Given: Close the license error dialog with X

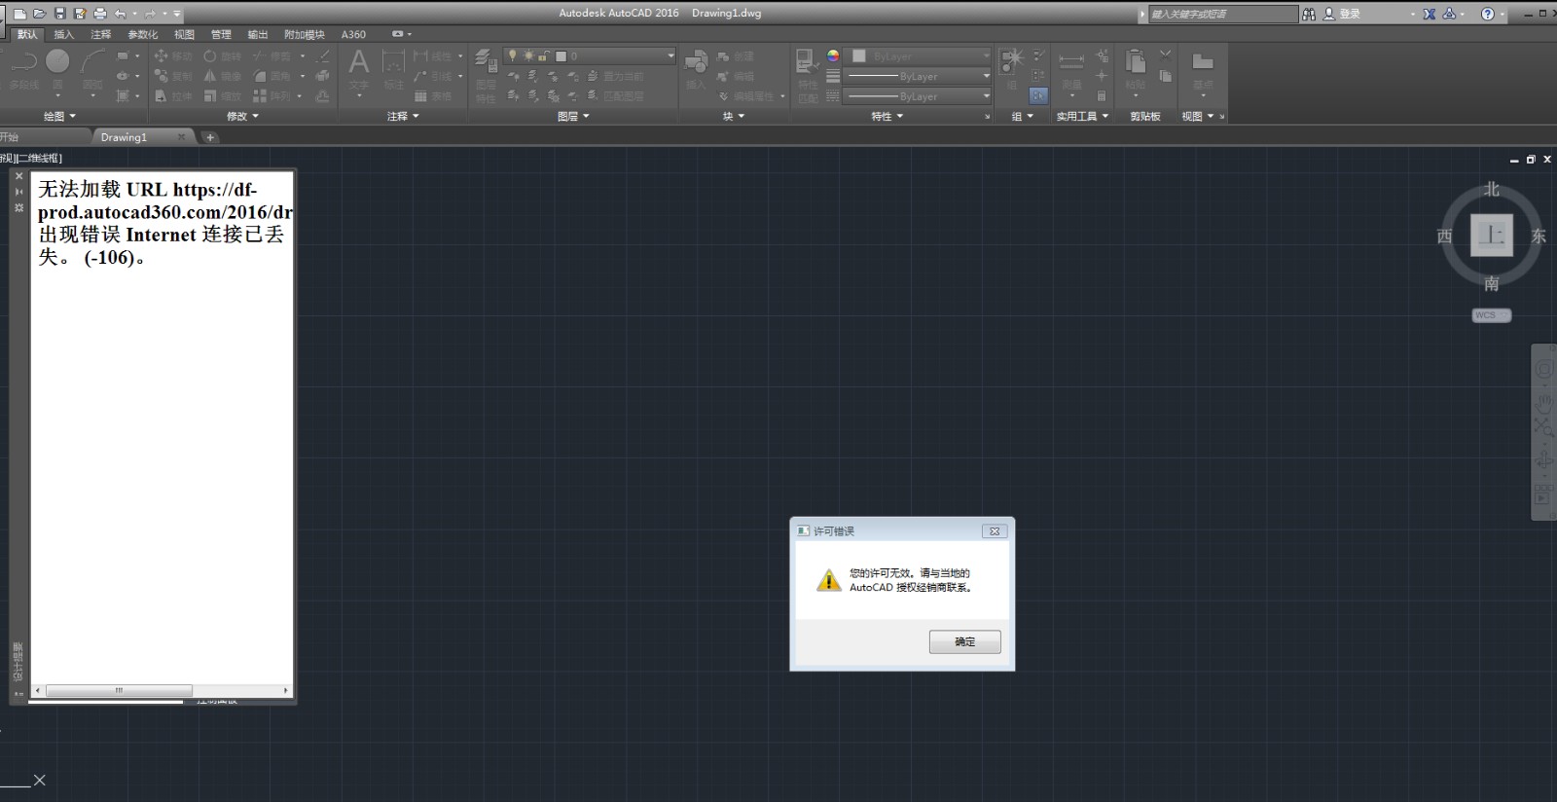Looking at the screenshot, I should pos(994,531).
